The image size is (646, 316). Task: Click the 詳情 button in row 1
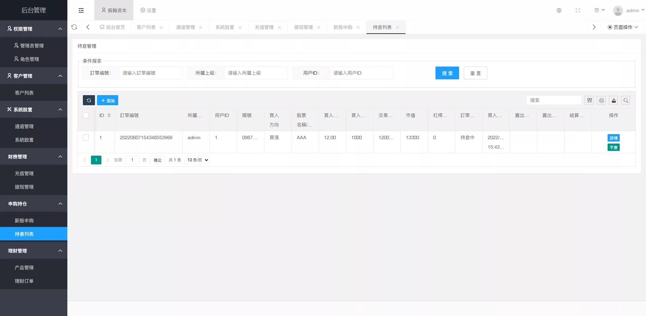tap(614, 138)
